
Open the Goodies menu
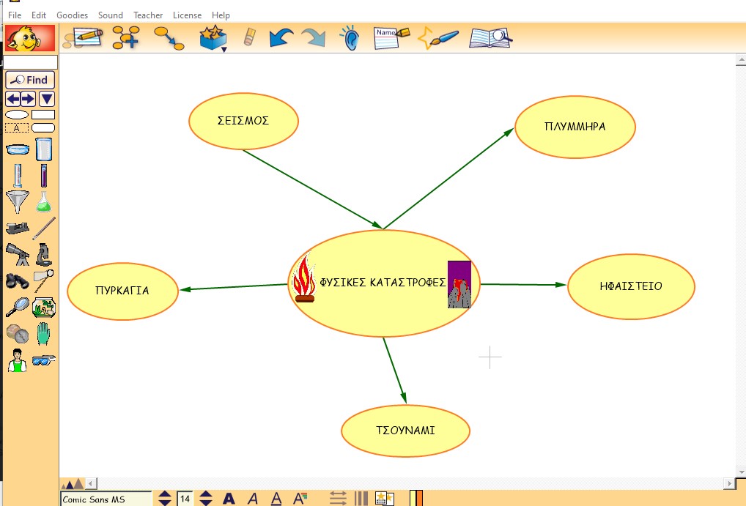coord(72,15)
